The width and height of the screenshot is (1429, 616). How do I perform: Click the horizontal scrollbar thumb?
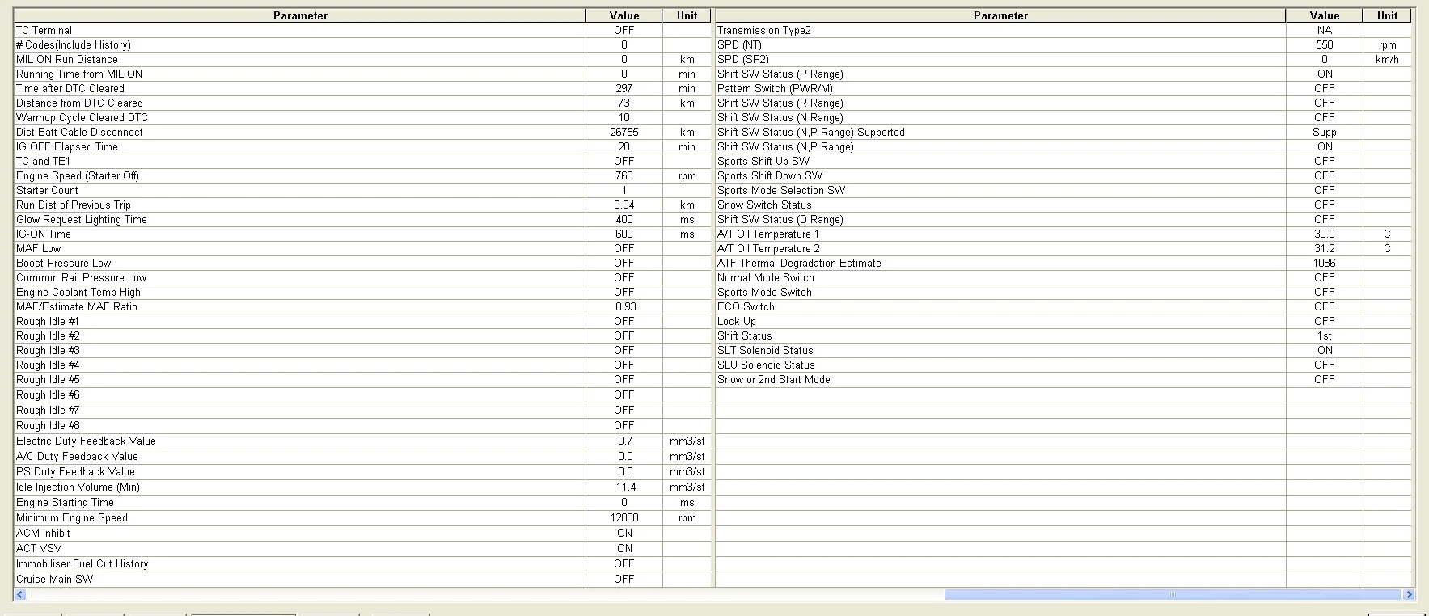pos(1172,595)
